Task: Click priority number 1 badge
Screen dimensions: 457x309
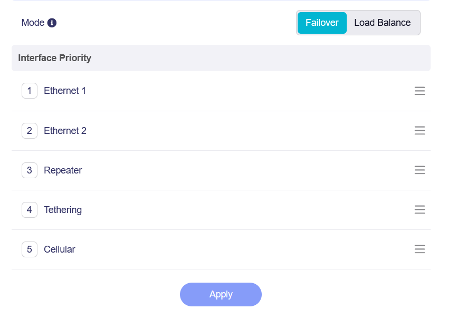Action: point(30,91)
